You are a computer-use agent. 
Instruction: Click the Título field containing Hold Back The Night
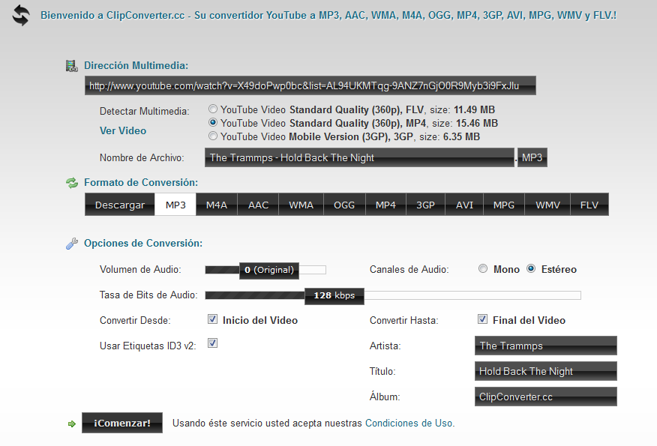(545, 371)
